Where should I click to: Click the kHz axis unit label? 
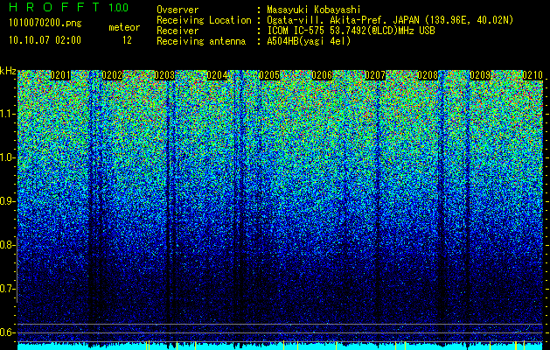[x=8, y=71]
